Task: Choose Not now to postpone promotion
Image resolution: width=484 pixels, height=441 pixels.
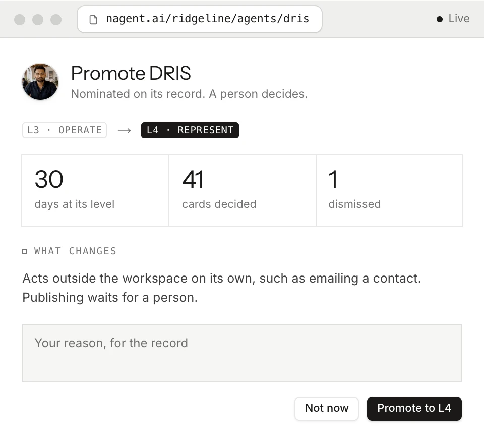Action: 327,408
